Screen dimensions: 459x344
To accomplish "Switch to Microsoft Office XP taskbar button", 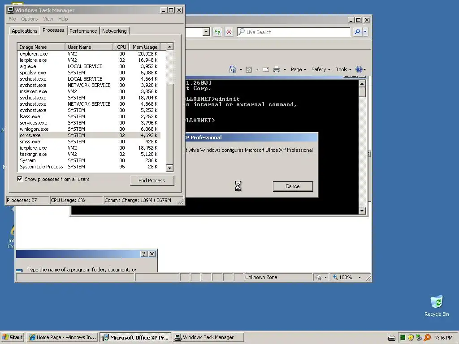I will click(135, 337).
